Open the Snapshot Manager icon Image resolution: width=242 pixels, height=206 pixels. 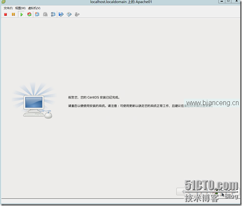(x=53, y=14)
